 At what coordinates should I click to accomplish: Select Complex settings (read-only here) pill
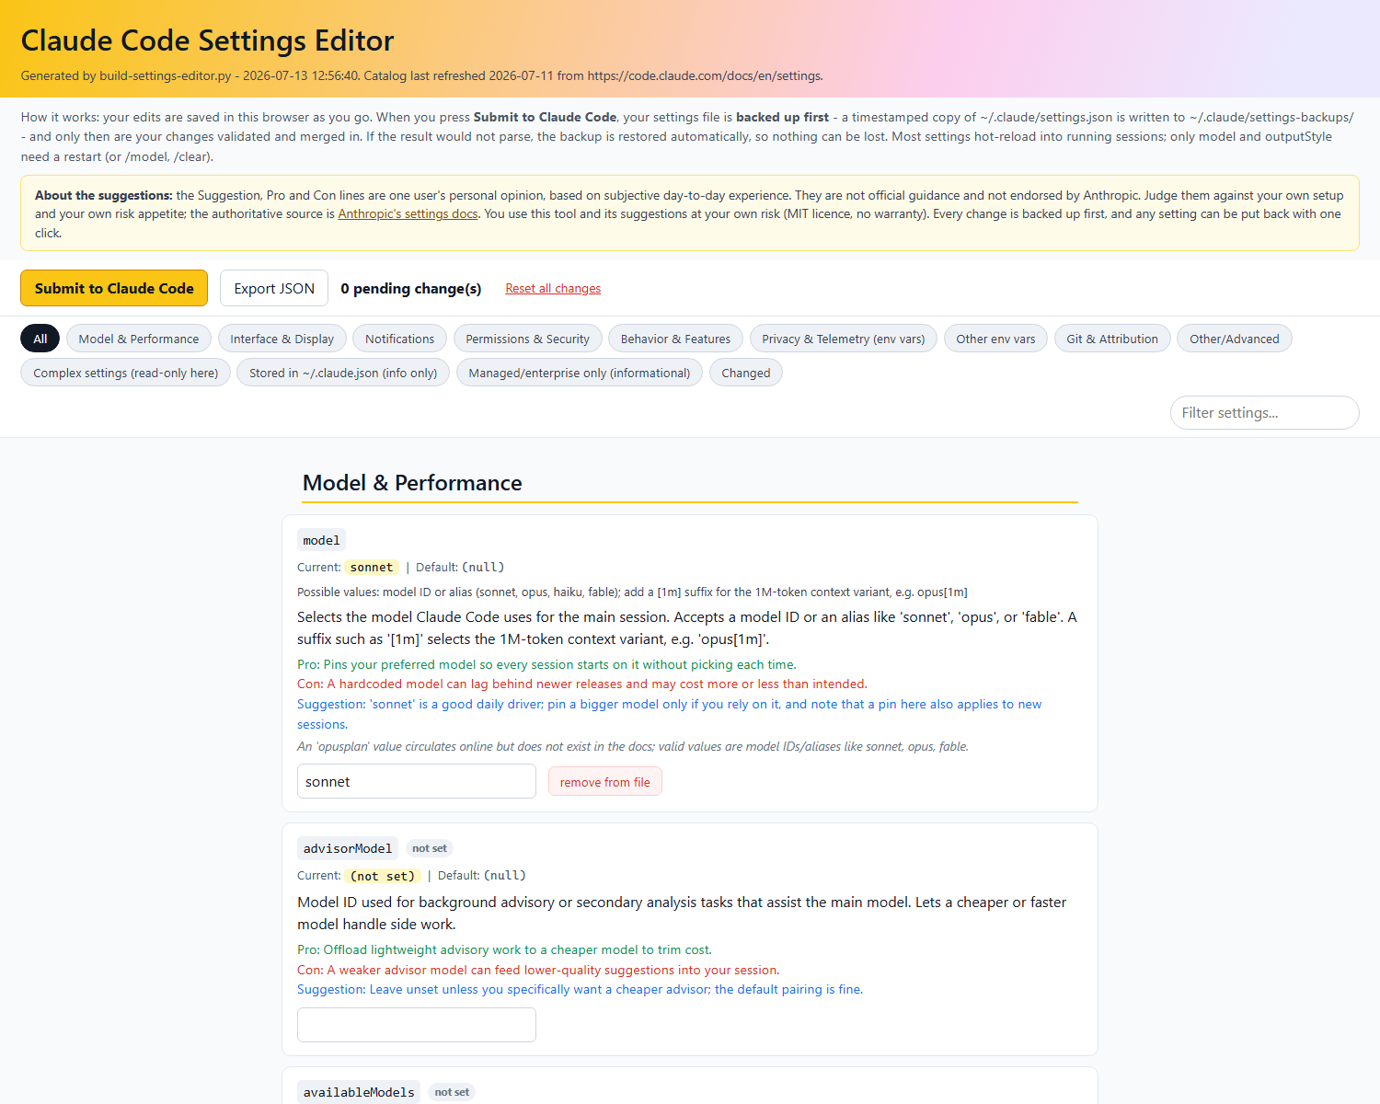click(x=126, y=373)
